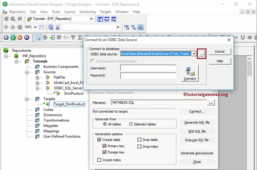This screenshot has width=257, height=170.
Task: Click the workspace vertical scrollbar thumb
Action: (x=249, y=68)
